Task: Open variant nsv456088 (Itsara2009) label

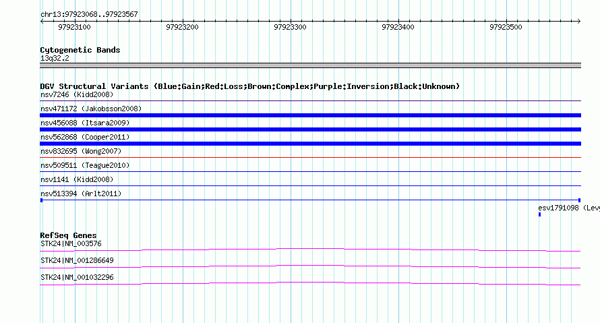Action: tap(85, 123)
